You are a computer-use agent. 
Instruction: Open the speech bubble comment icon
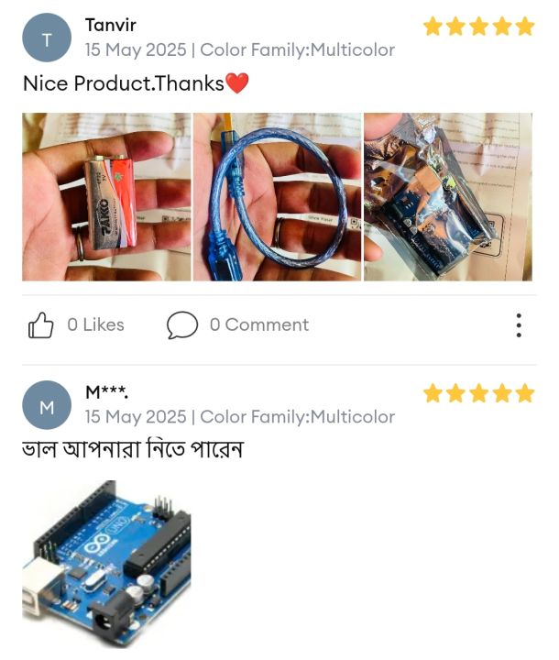point(182,324)
